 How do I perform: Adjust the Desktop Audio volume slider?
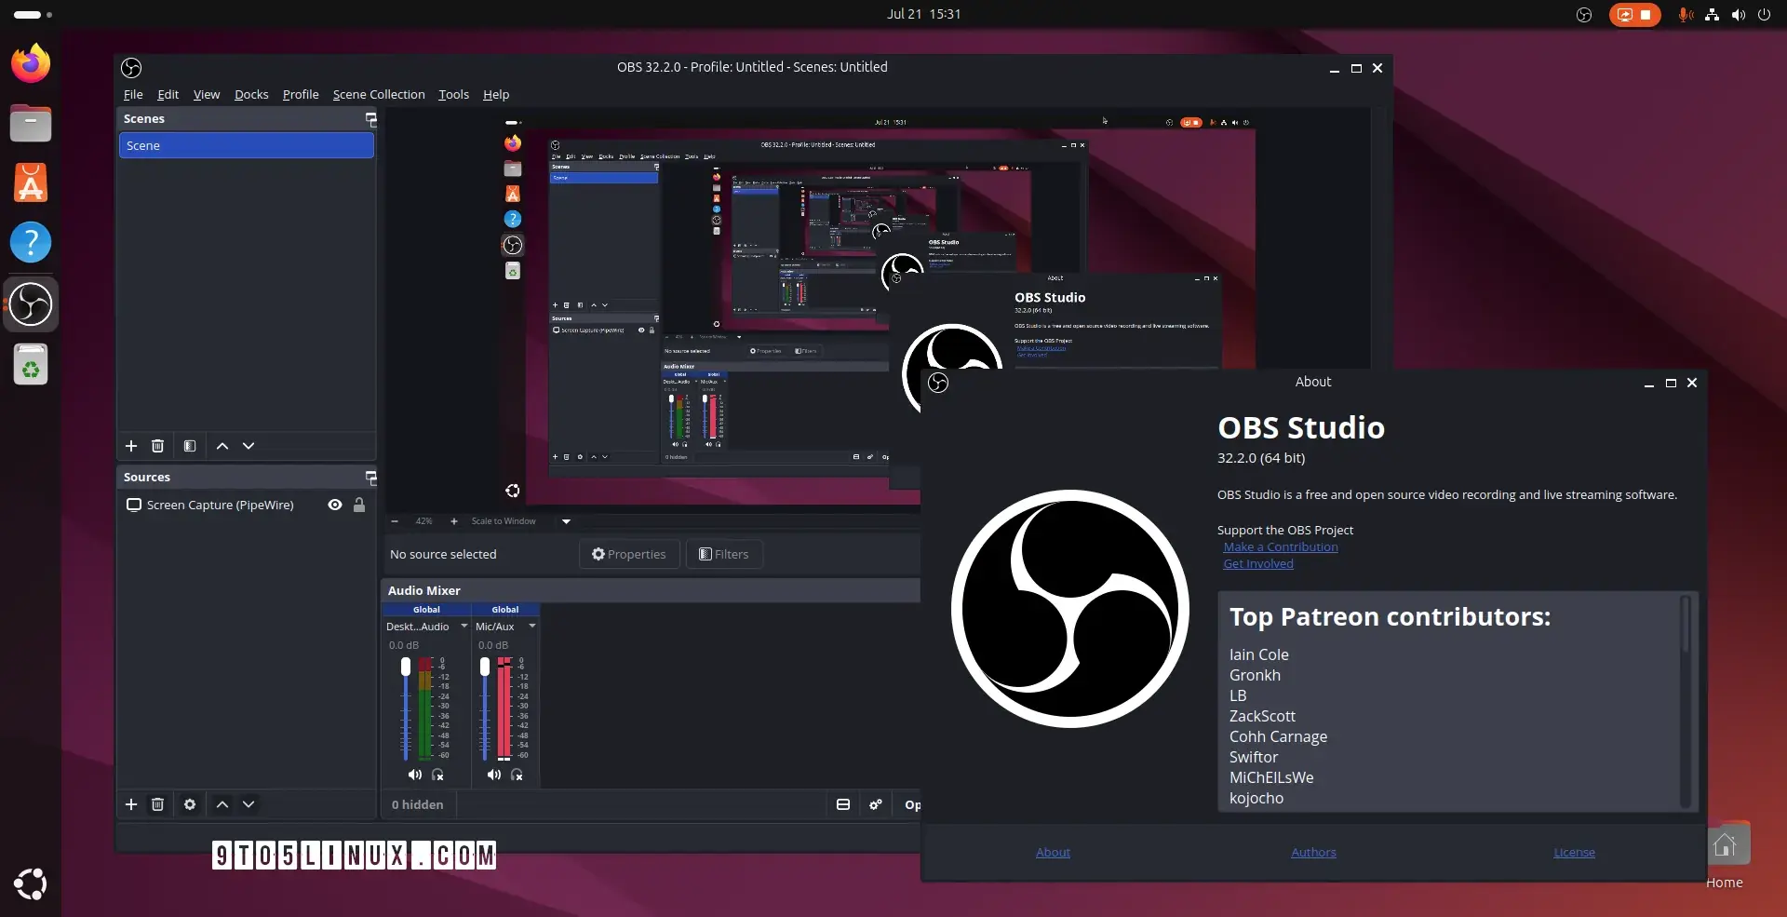click(x=406, y=708)
